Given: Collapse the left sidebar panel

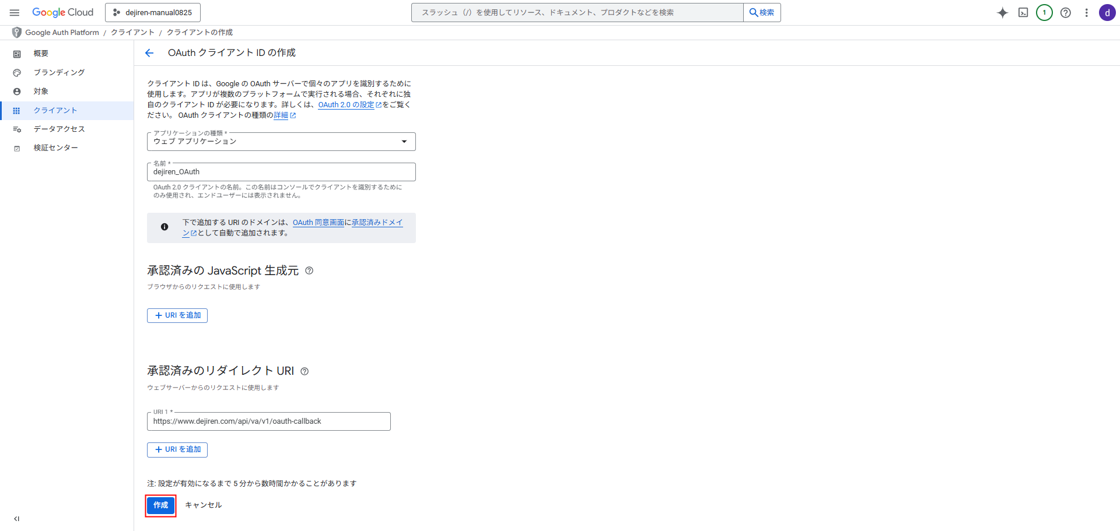Looking at the screenshot, I should (16, 519).
